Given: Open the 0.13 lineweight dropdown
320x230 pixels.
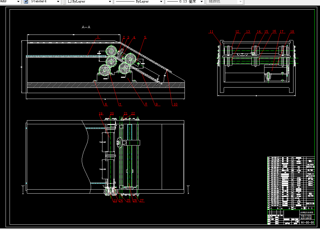Looking at the screenshot, I should (202, 2).
